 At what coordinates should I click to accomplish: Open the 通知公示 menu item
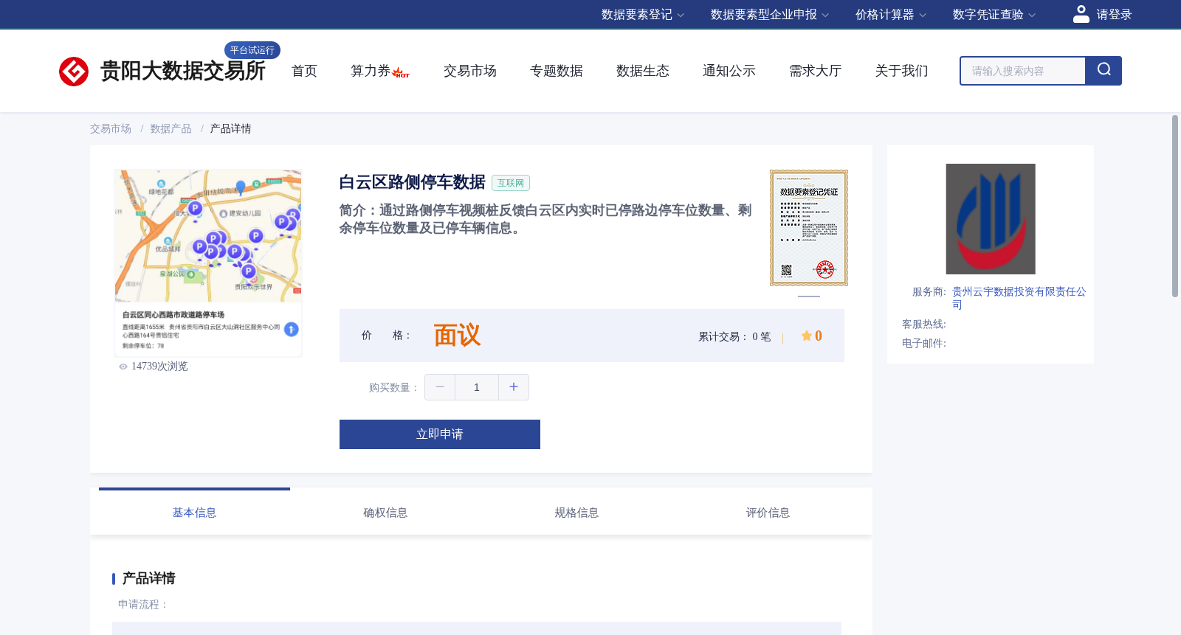[729, 71]
